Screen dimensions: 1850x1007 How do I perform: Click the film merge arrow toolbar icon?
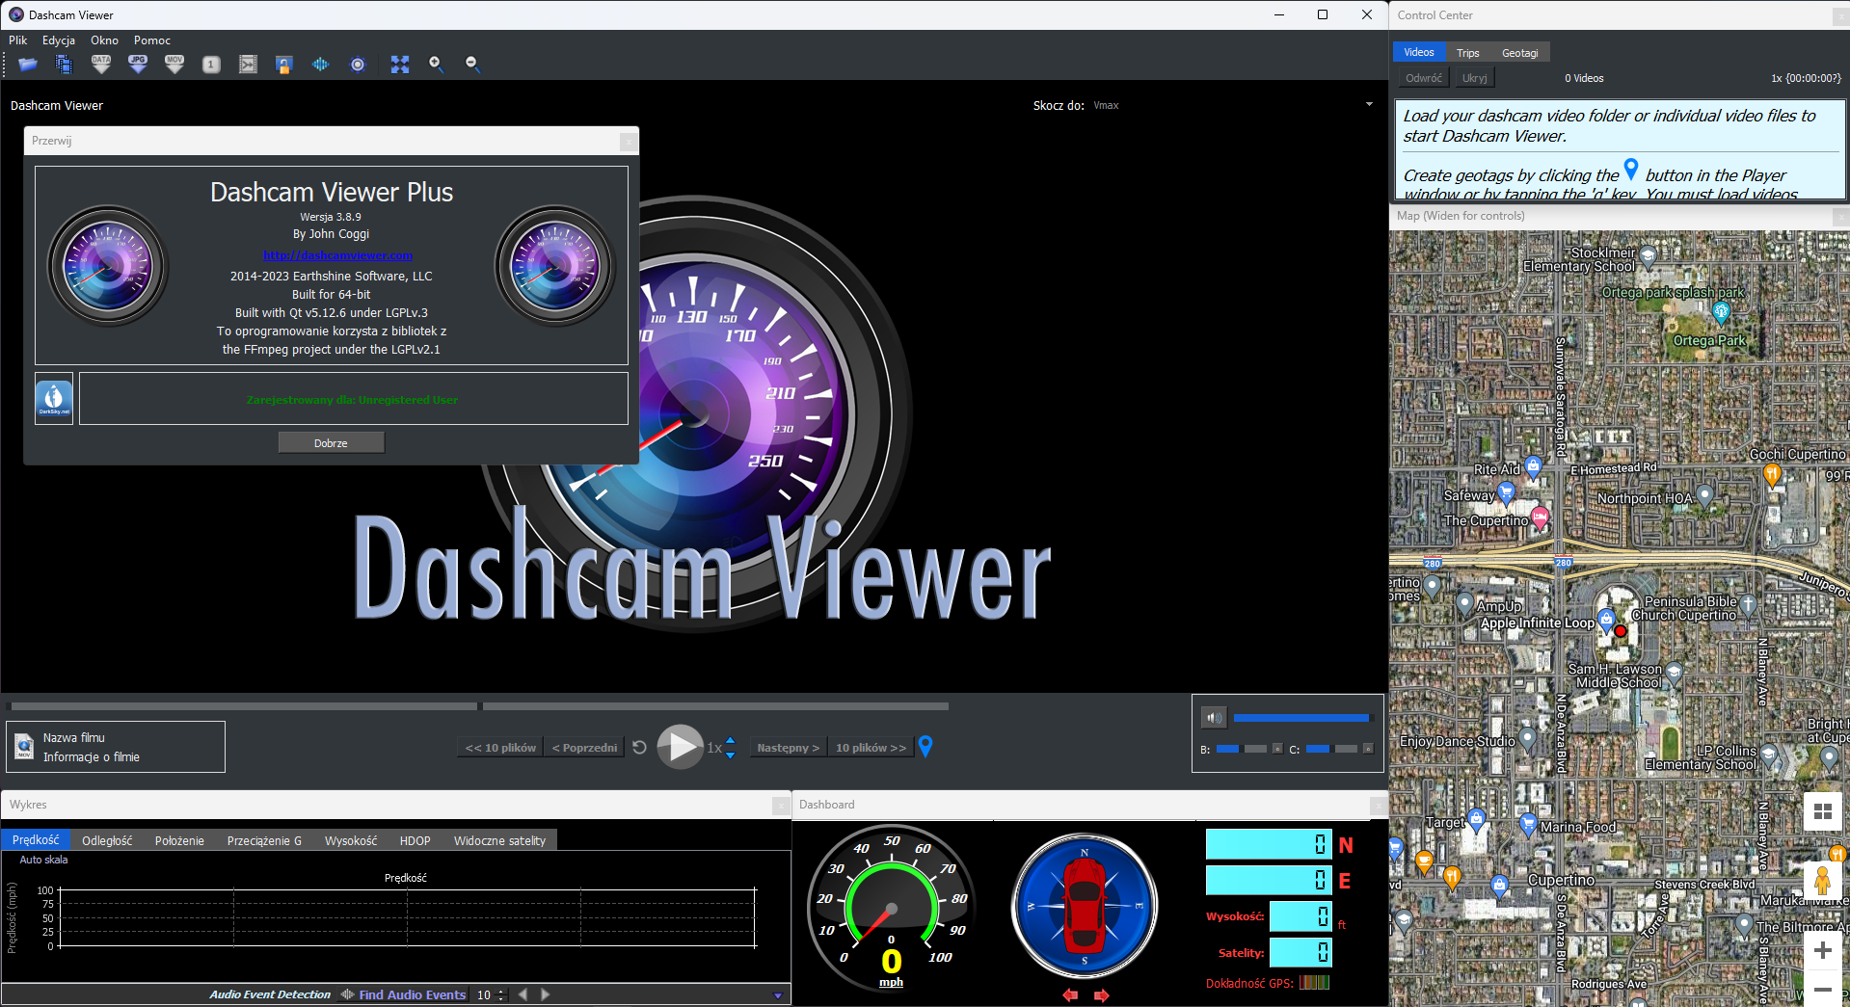[x=248, y=65]
